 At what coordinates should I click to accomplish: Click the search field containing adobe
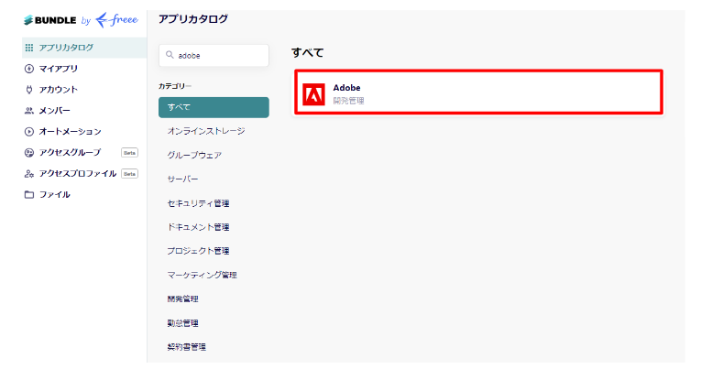click(214, 56)
